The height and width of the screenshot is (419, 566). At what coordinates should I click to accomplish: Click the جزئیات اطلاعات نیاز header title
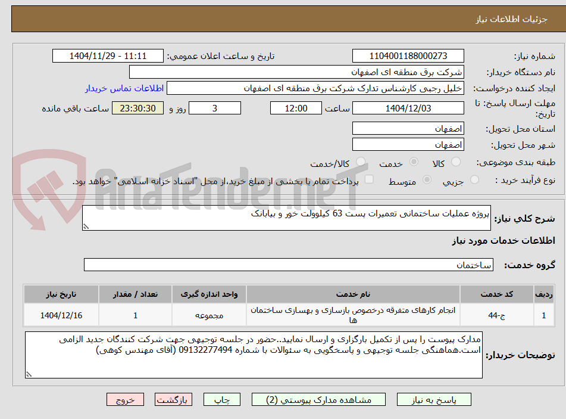tap(511, 19)
